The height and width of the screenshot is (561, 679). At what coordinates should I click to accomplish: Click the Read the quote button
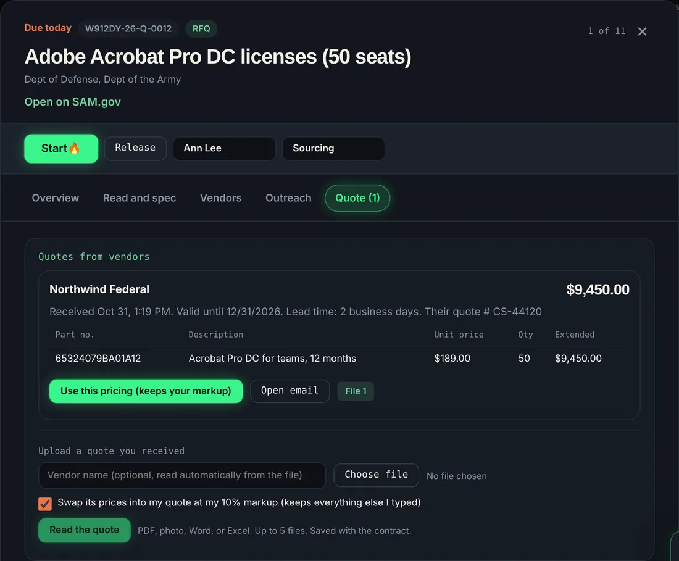85,530
